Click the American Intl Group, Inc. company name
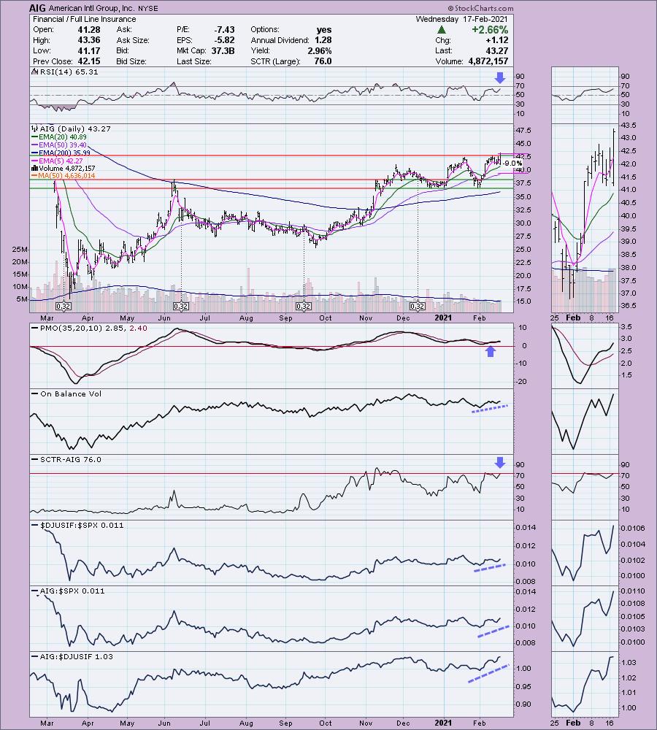 click(92, 8)
